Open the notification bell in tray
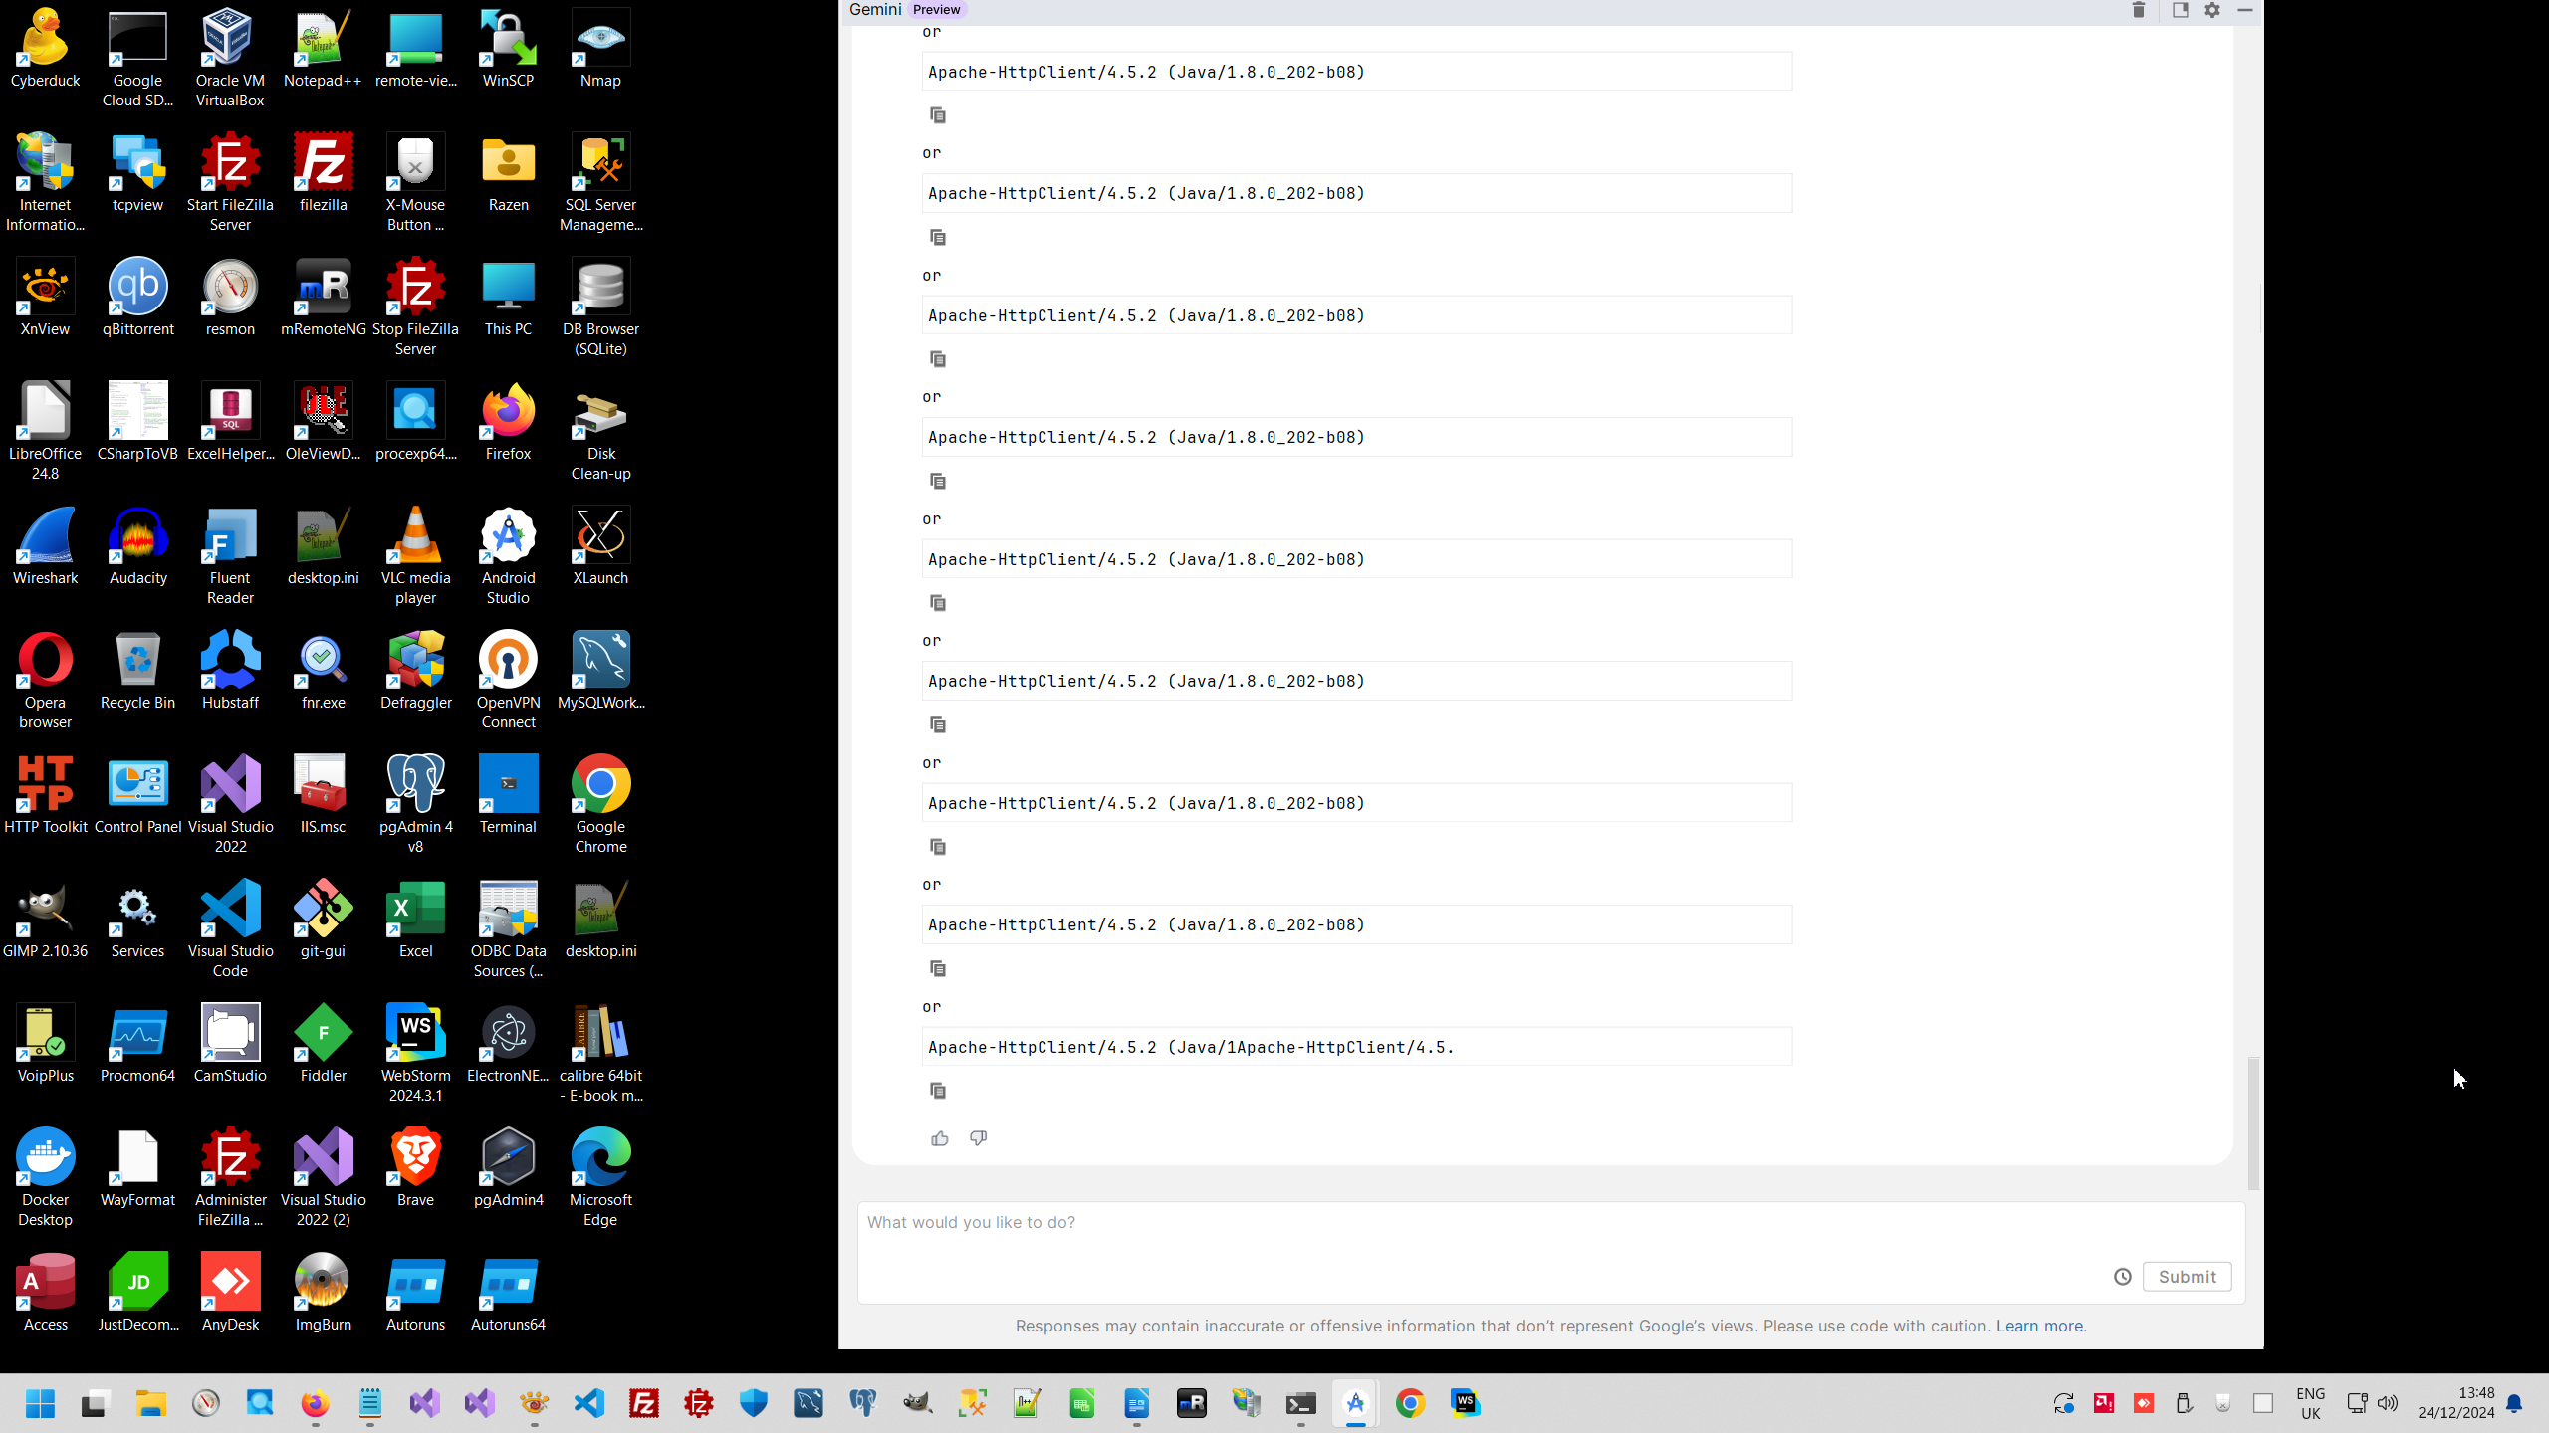This screenshot has height=1433, width=2549. point(2514,1403)
